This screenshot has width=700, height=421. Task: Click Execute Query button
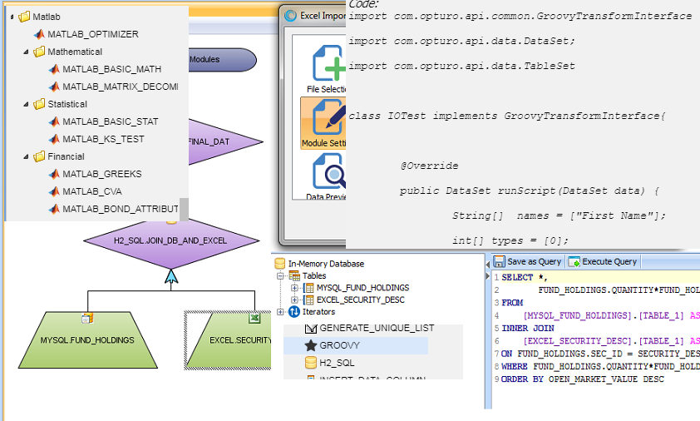click(x=603, y=262)
